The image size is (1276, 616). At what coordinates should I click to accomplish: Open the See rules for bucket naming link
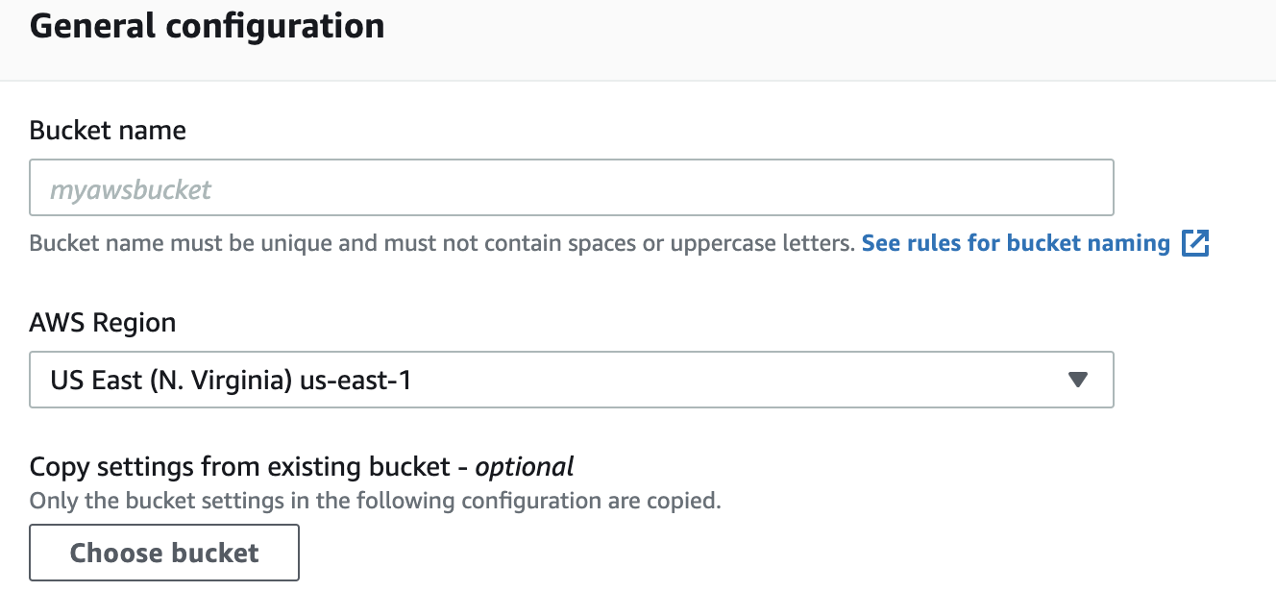1016,243
